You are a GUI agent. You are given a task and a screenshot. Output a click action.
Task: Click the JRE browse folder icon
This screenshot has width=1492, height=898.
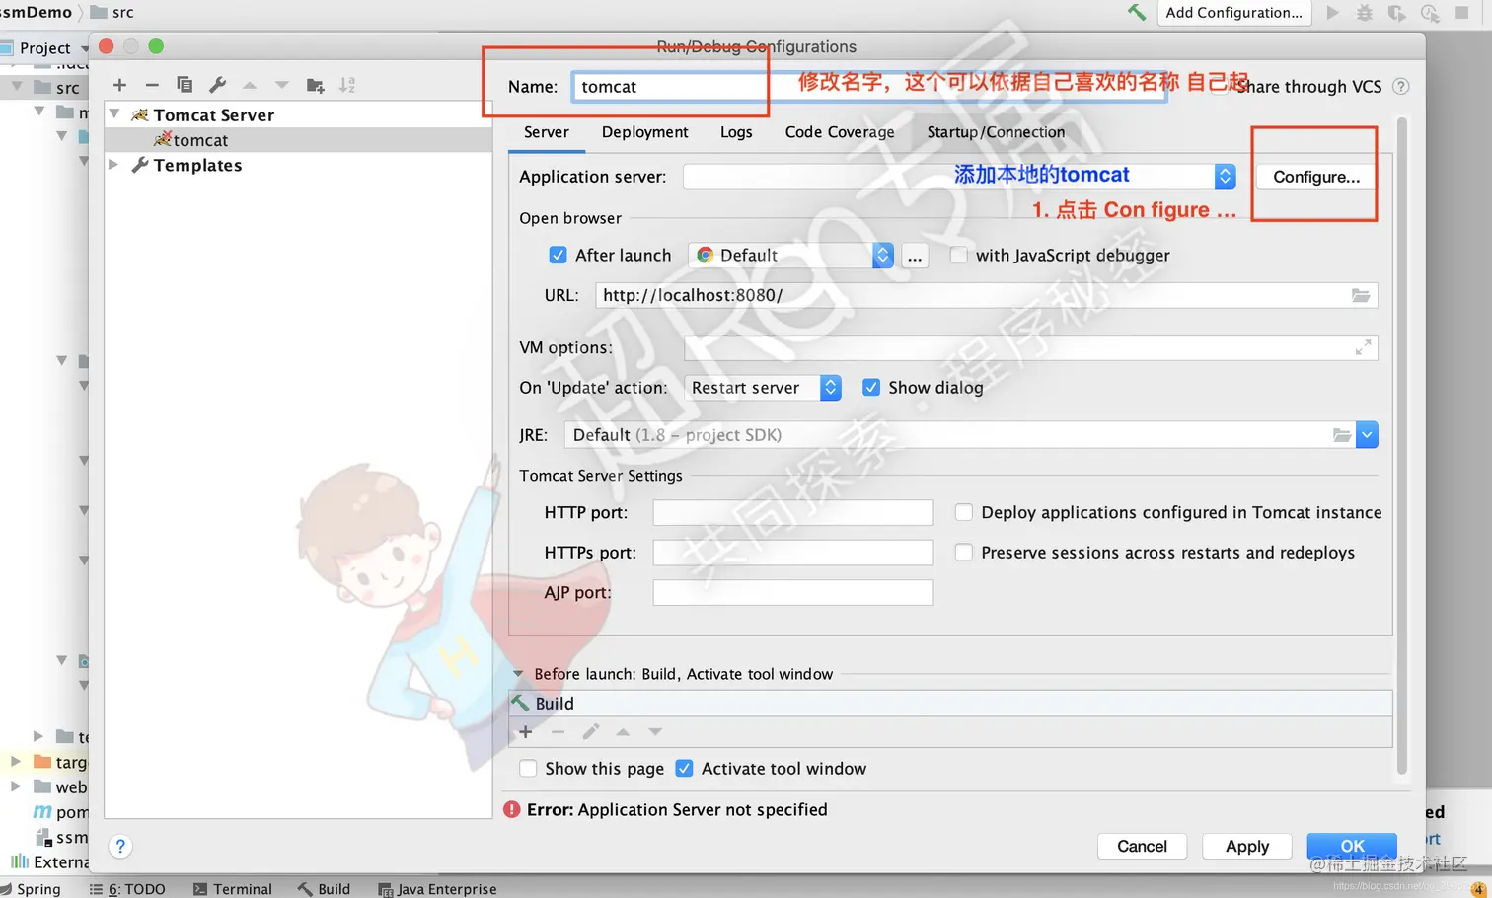[x=1342, y=435]
